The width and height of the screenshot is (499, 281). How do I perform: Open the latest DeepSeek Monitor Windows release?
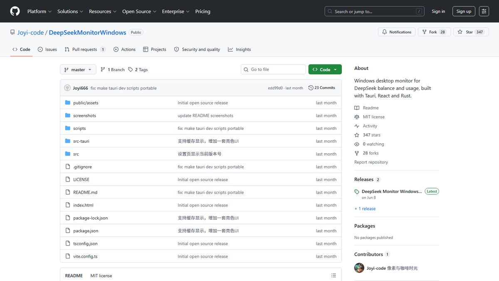point(392,191)
